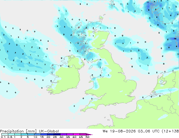
Task: Click the 5–10 mm legend color box
Action: click(31, 134)
